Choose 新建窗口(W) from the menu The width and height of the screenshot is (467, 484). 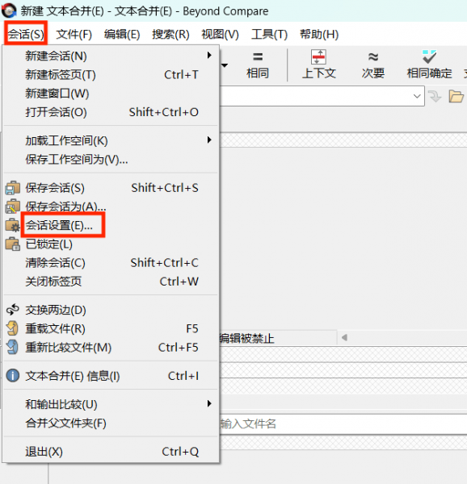(x=111, y=94)
